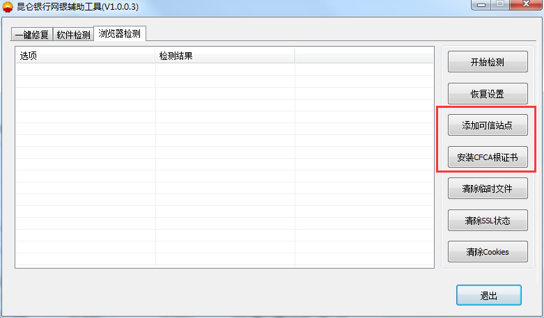Close the 昆仑银行网银辅助工具 window
The width and height of the screenshot is (544, 318).
click(525, 4)
